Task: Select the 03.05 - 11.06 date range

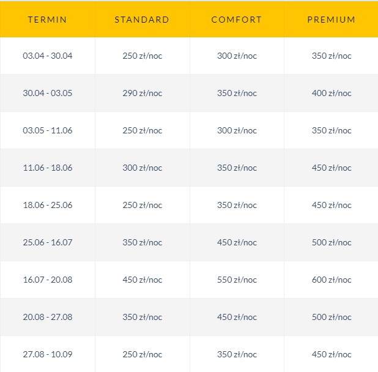Action: [48, 130]
